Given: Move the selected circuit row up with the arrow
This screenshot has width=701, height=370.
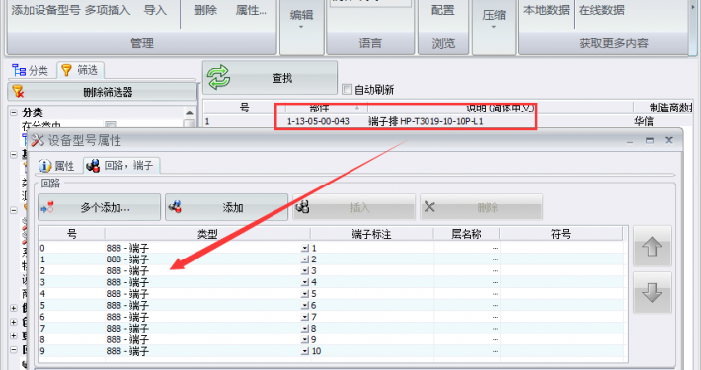Looking at the screenshot, I should tap(652, 247).
